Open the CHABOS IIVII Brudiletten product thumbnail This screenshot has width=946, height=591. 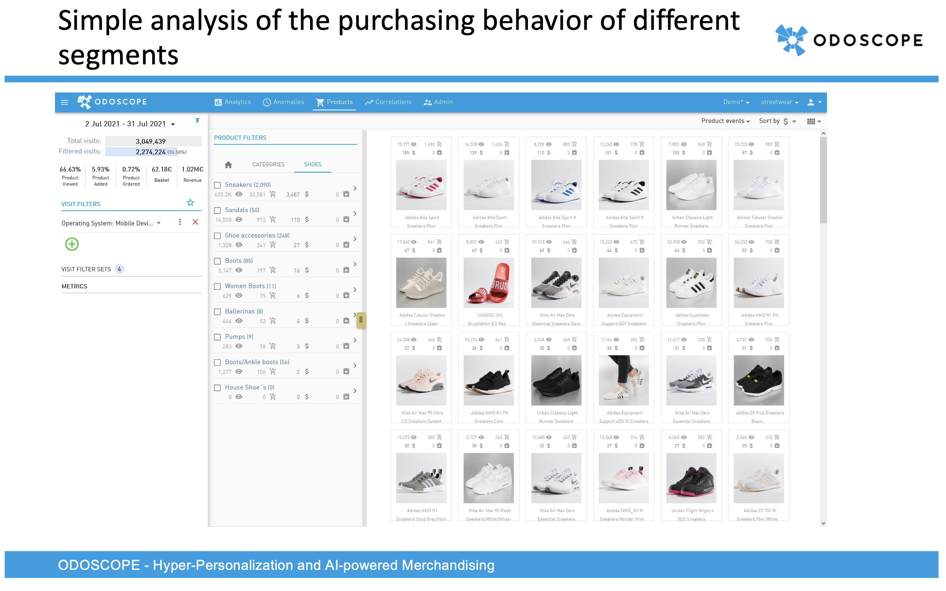(488, 283)
